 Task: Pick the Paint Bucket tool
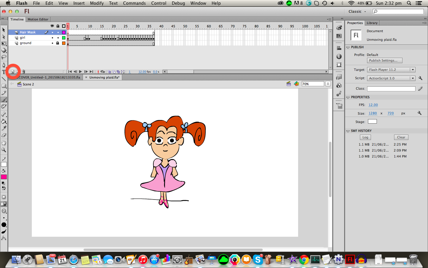tap(4, 121)
